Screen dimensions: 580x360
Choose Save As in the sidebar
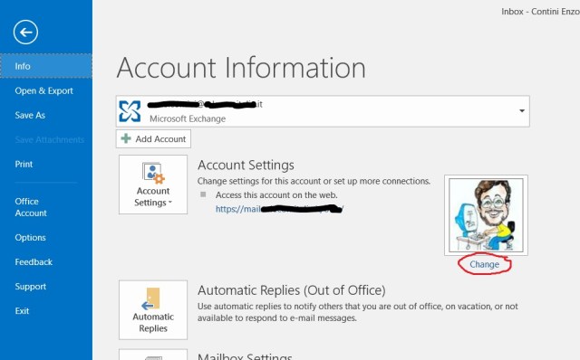pos(30,115)
